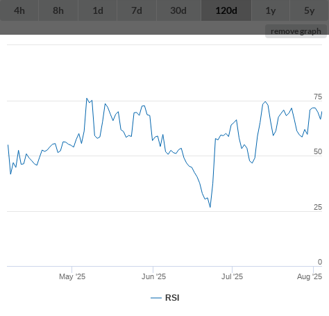The image size is (329, 316).
Task: Click the May '25 axis label
Action: tap(72, 276)
